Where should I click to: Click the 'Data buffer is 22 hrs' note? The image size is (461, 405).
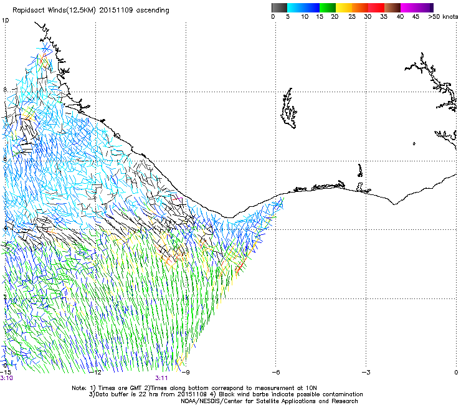226,394
